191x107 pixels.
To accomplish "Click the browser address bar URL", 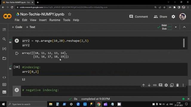I will point(64,7).
